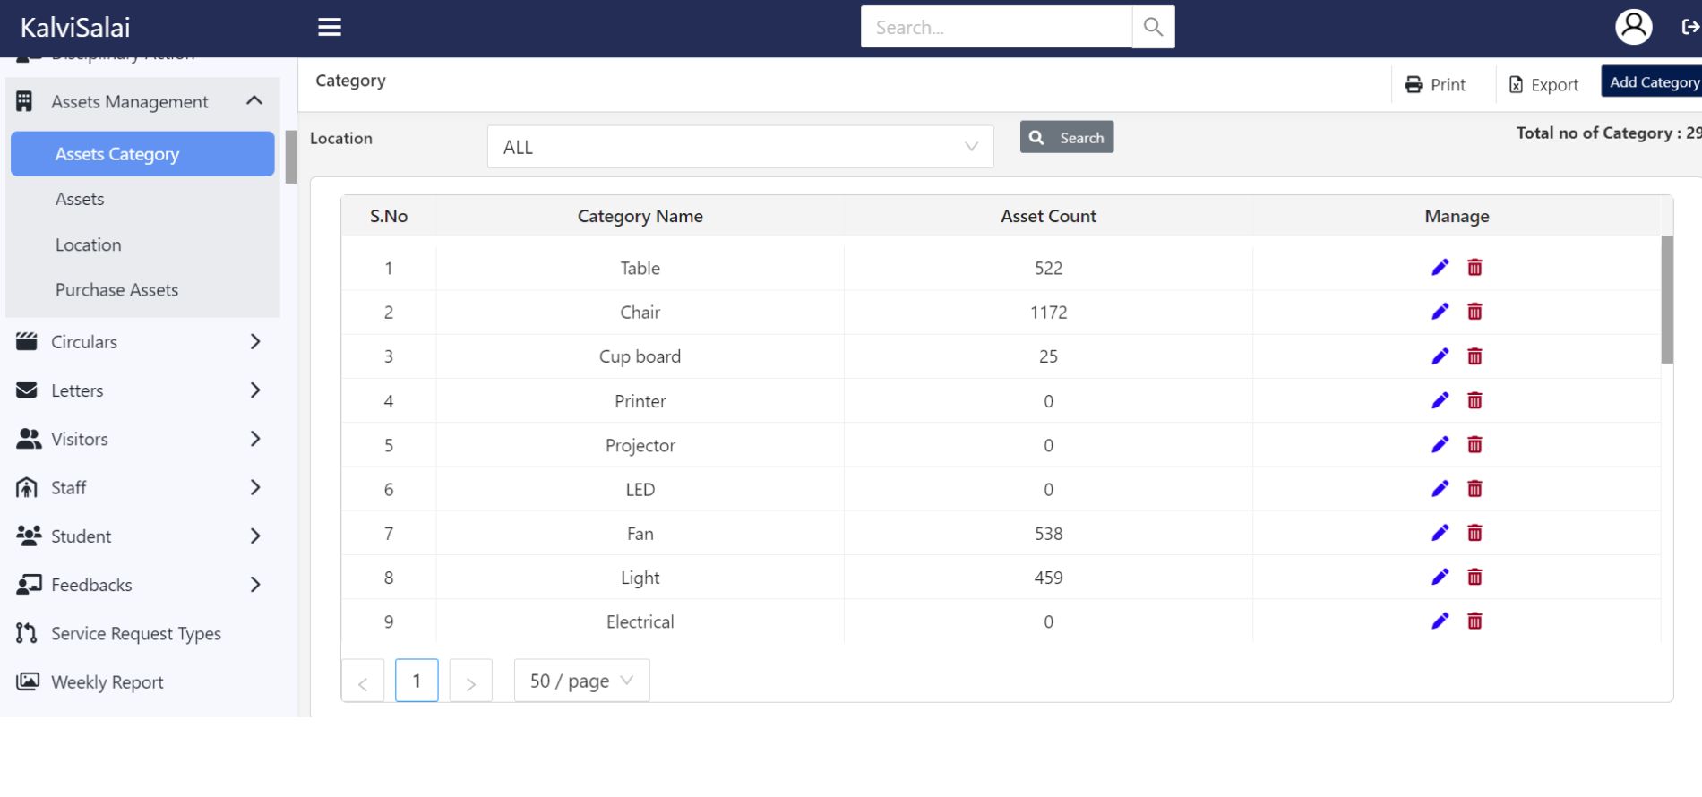Edit the Light category
This screenshot has height=797, width=1702.
tap(1440, 576)
